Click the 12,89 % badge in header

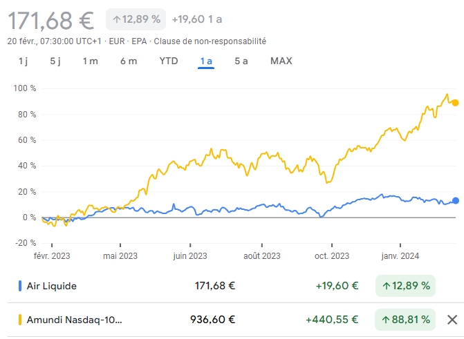pos(136,19)
